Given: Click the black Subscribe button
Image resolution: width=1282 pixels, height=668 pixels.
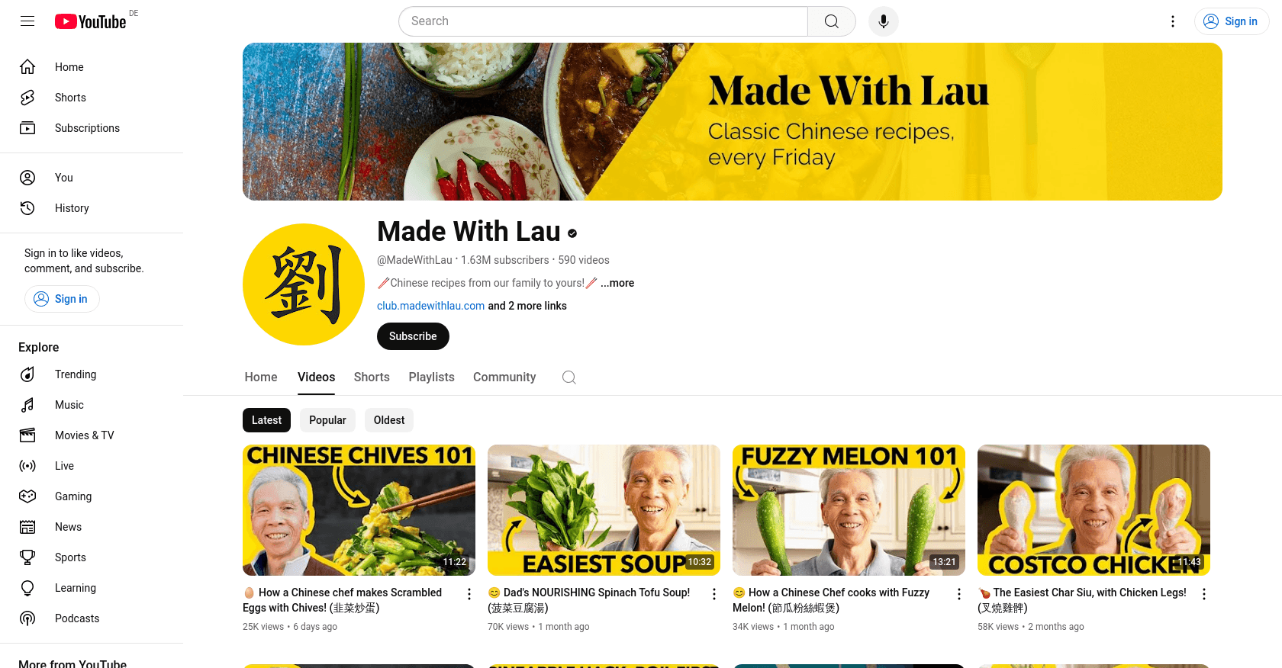Looking at the screenshot, I should [413, 336].
